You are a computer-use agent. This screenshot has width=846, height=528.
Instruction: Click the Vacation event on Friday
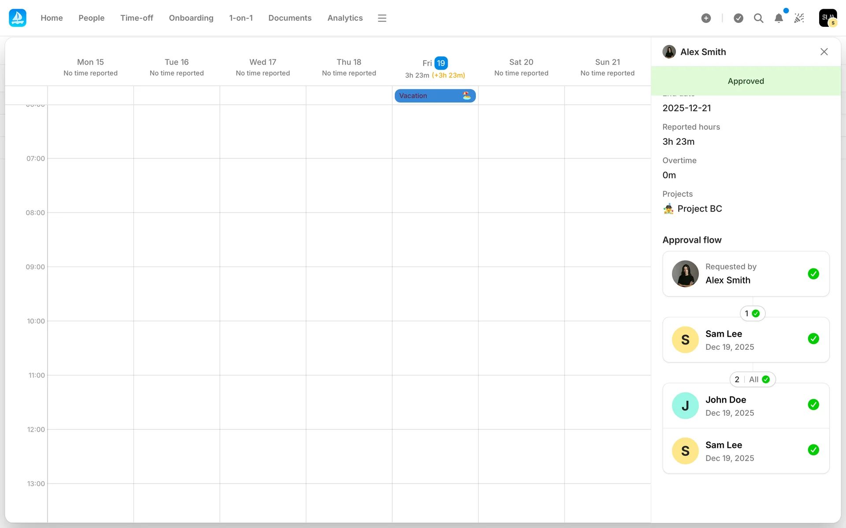click(x=434, y=96)
